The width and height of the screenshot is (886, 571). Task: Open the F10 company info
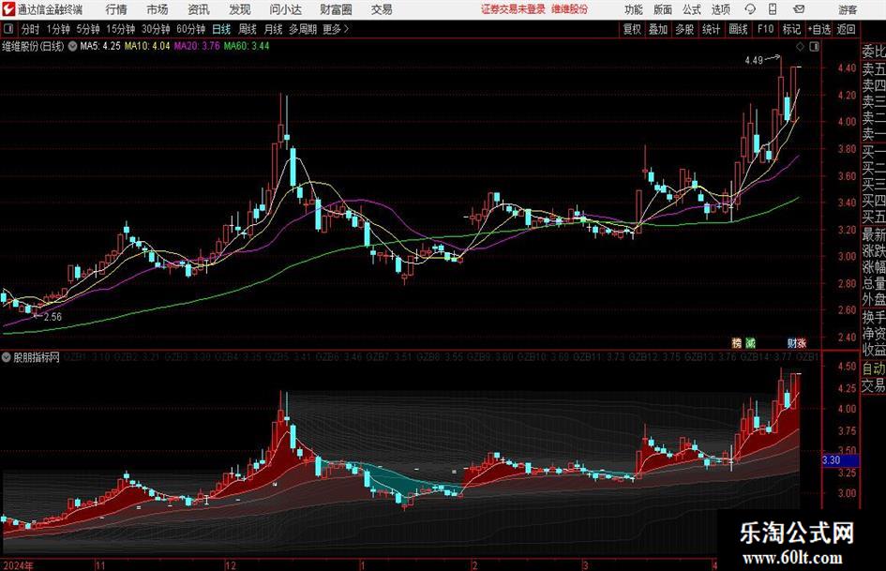(x=765, y=29)
